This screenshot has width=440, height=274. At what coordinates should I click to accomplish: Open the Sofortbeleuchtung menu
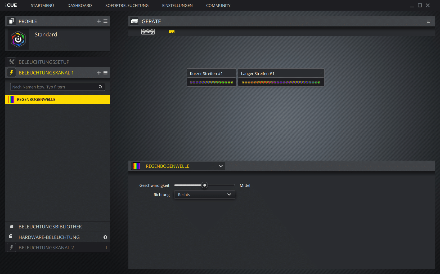pos(127,6)
